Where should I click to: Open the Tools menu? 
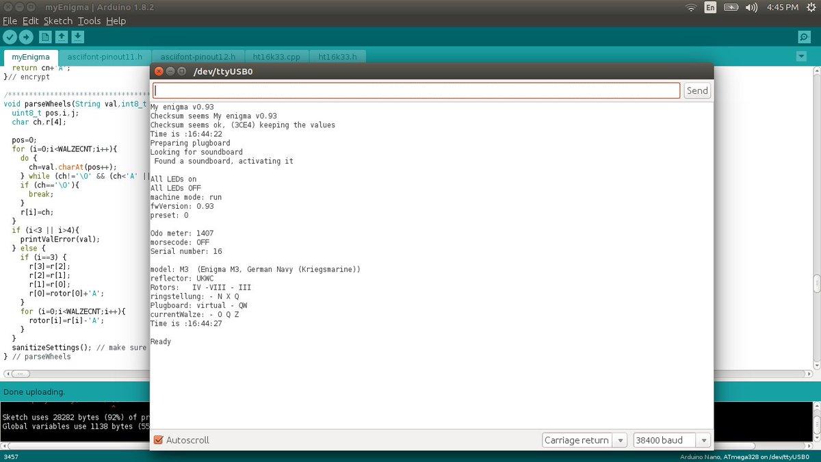89,21
